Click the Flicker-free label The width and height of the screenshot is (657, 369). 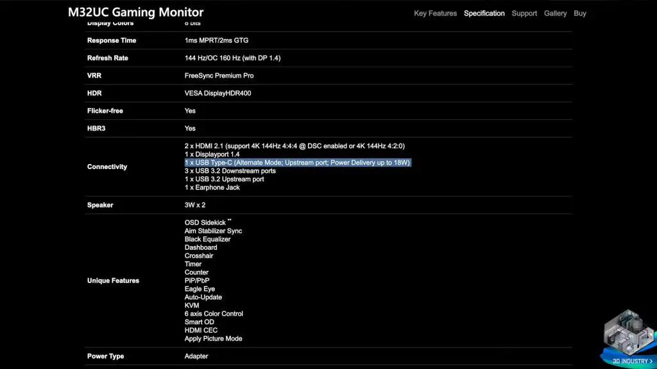pos(105,111)
